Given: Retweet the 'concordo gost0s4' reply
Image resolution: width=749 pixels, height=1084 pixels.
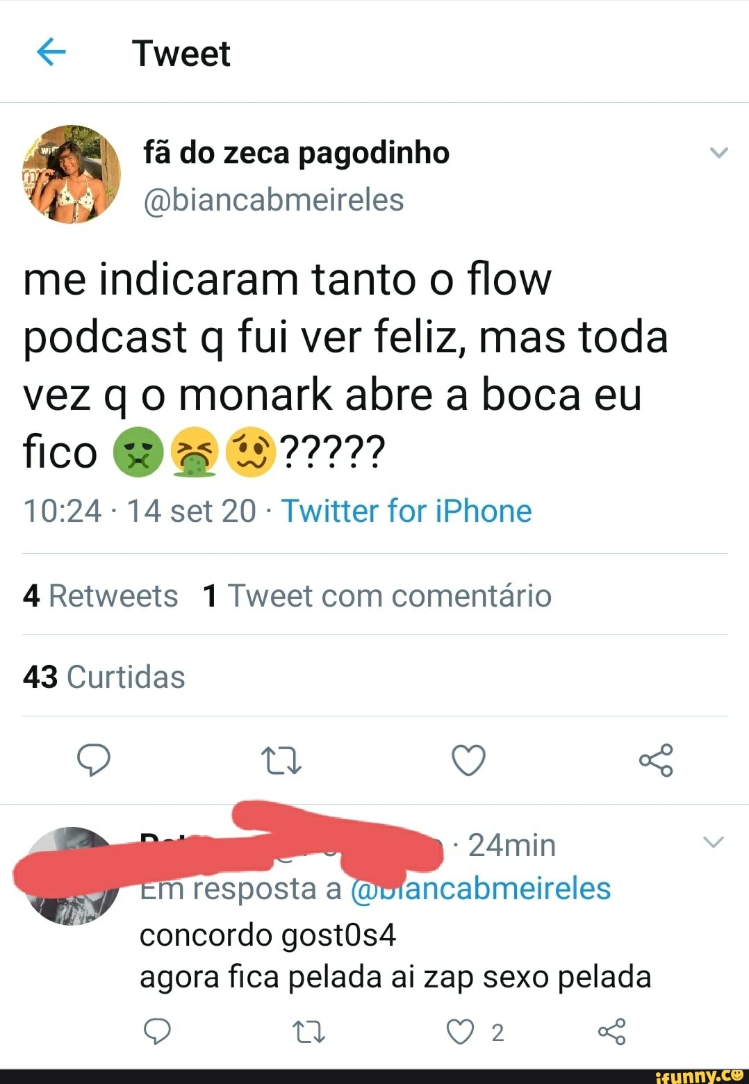Looking at the screenshot, I should 309,1032.
